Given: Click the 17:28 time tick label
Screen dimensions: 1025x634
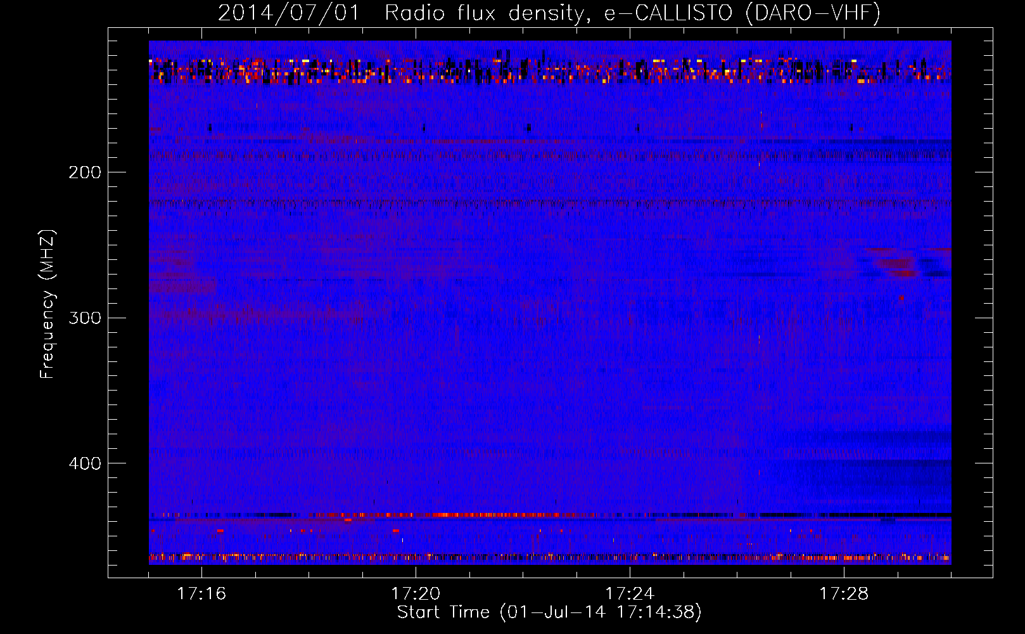Looking at the screenshot, I should tap(844, 593).
